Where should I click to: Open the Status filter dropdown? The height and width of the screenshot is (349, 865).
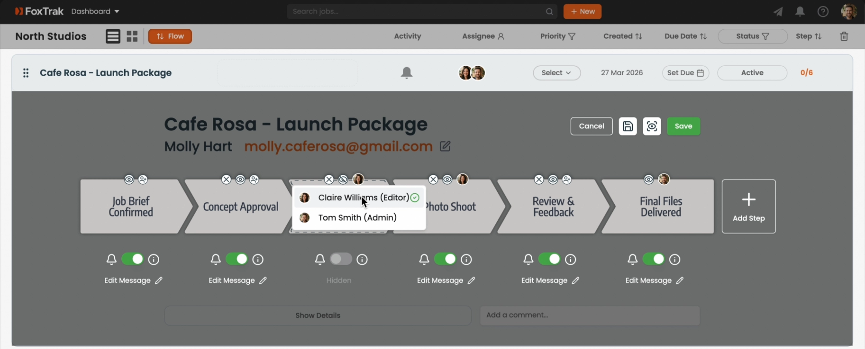[752, 36]
